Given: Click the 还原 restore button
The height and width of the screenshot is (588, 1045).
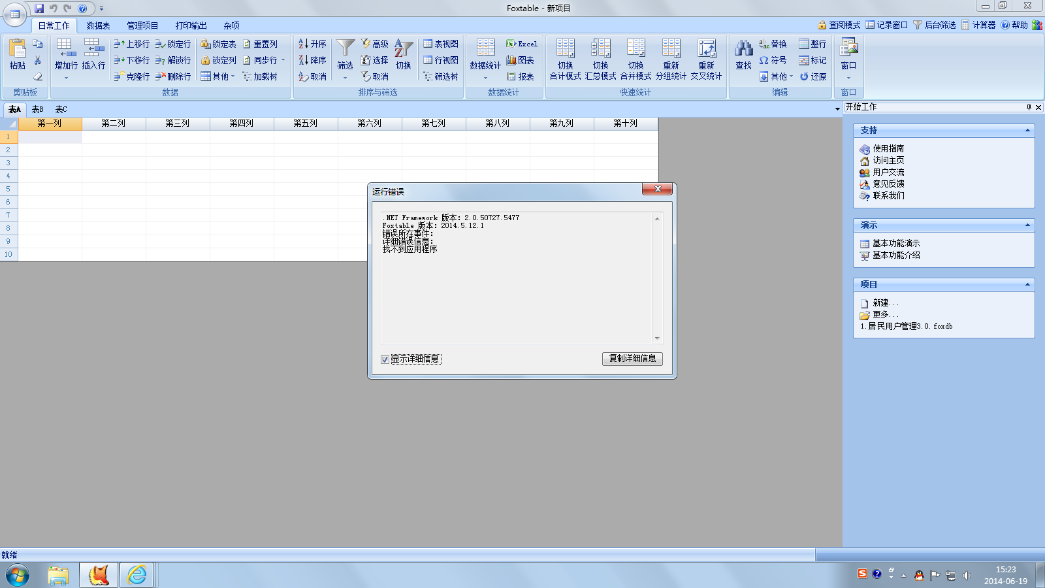Looking at the screenshot, I should (x=813, y=76).
